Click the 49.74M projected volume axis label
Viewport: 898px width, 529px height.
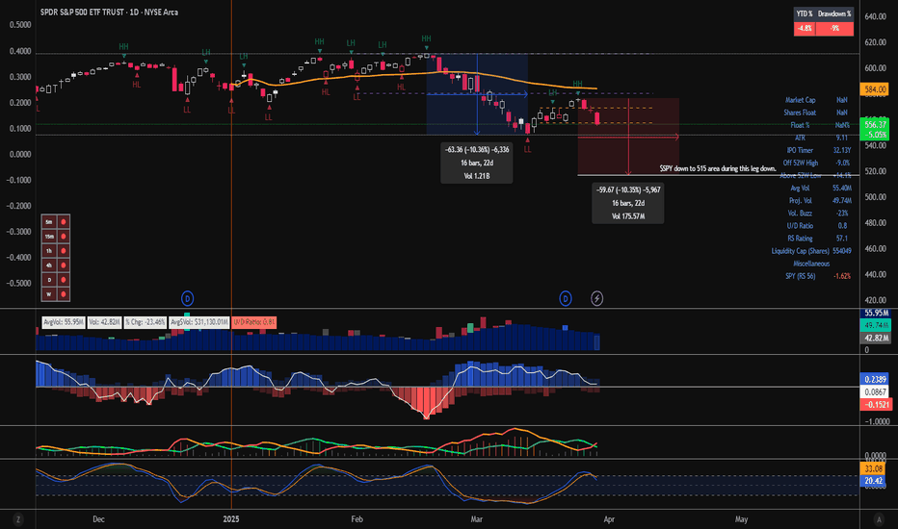point(876,325)
